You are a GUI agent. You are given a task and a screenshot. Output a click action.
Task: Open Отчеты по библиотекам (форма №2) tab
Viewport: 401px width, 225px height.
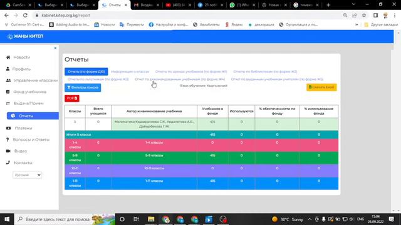pyautogui.click(x=265, y=72)
